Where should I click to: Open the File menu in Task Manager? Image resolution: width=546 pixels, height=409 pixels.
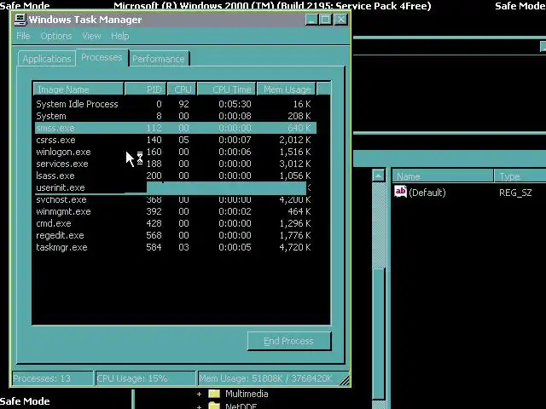pos(23,36)
